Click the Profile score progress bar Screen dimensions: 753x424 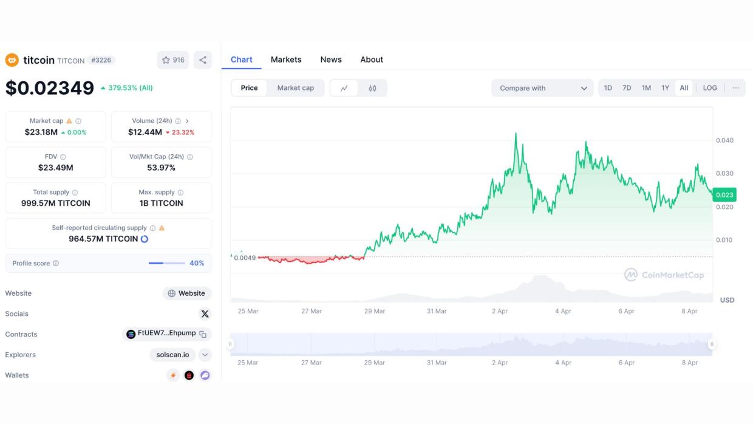pos(166,264)
